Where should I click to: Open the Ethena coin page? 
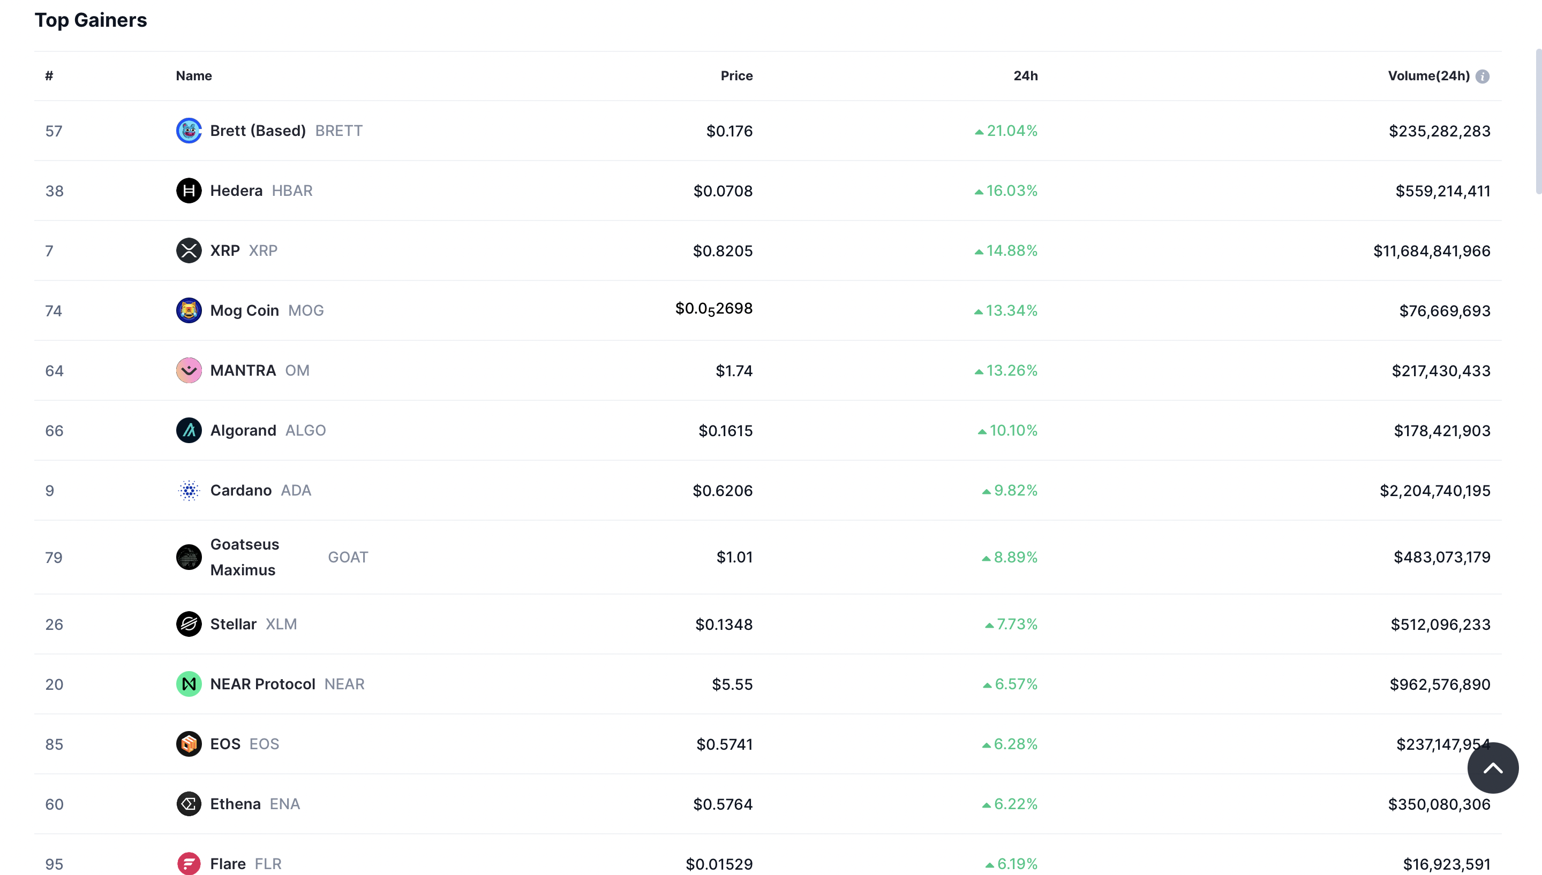pos(235,804)
